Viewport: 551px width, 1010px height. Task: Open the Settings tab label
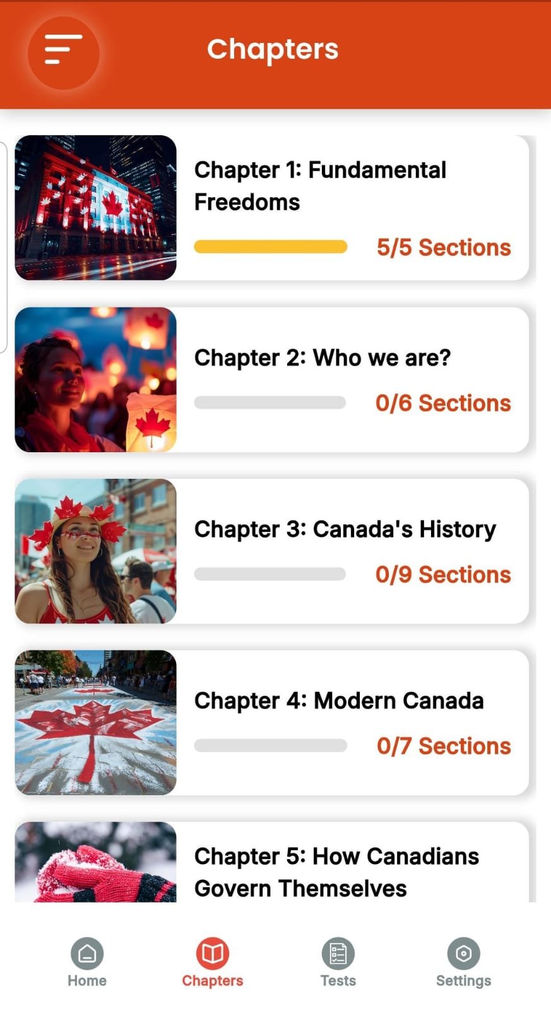coord(463,981)
